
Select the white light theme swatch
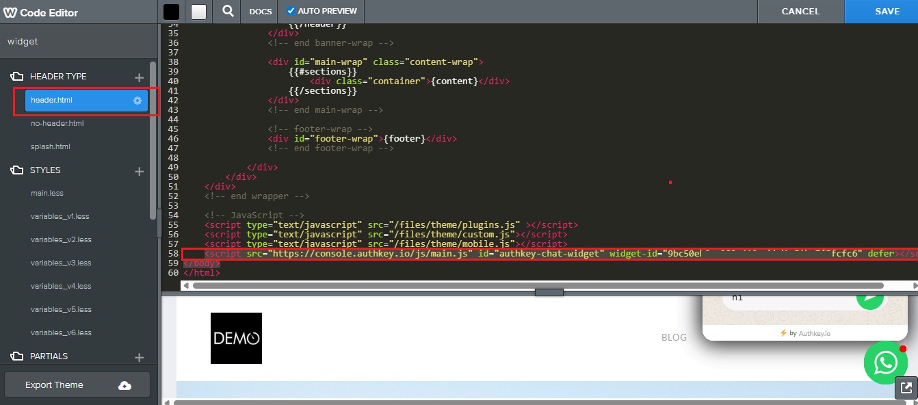[x=198, y=12]
